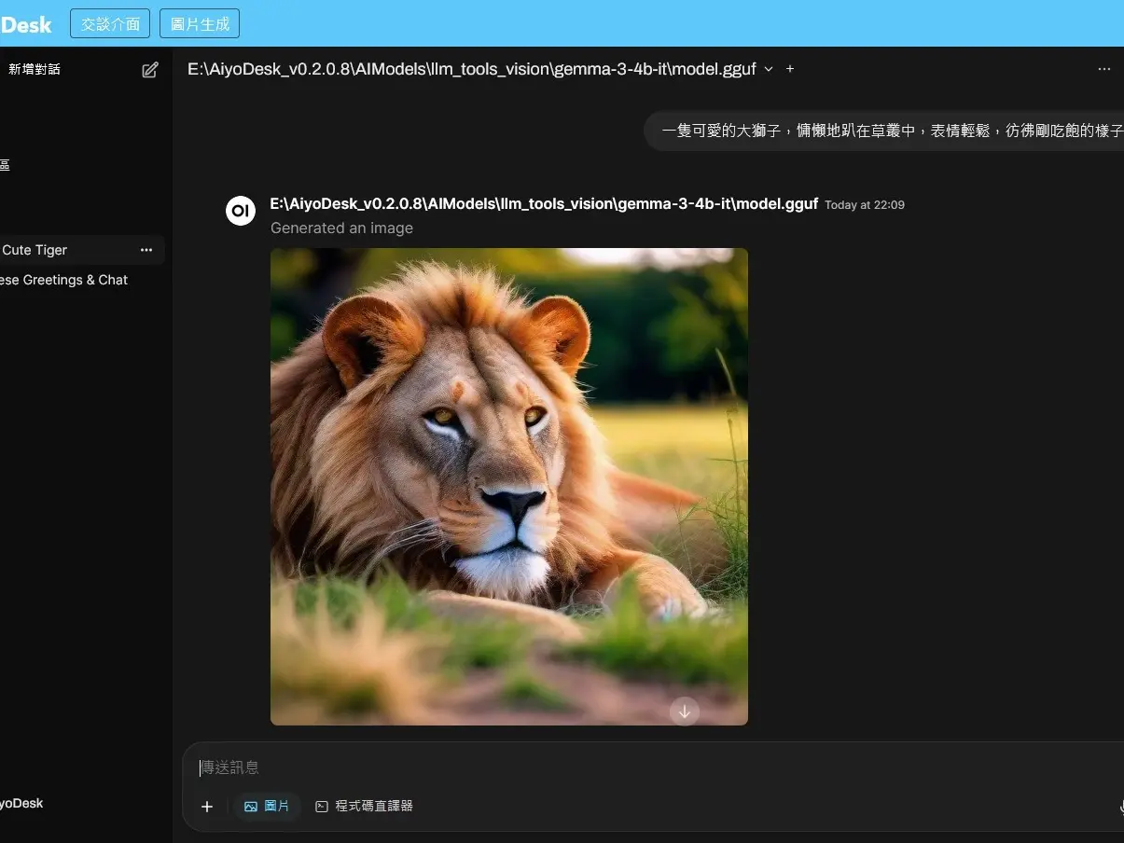Open the gemma-3-4b-it model path dropdown
This screenshot has width=1124, height=843.
471,69
